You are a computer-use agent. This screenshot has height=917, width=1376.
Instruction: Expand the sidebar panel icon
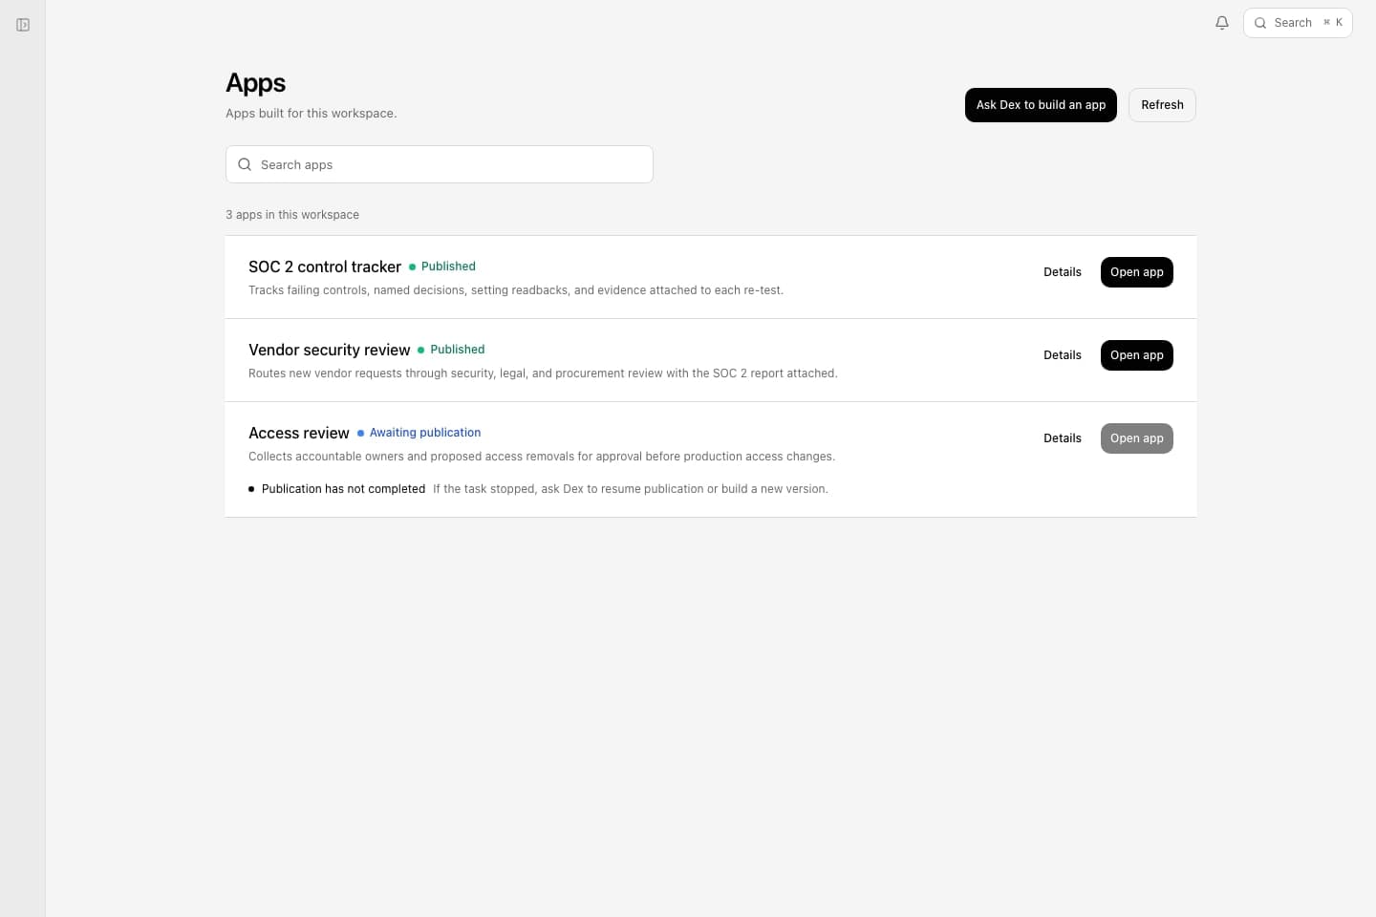pyautogui.click(x=23, y=25)
